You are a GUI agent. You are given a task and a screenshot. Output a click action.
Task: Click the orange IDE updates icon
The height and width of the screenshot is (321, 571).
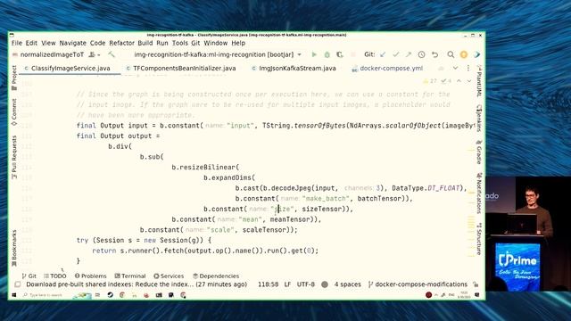(x=464, y=54)
